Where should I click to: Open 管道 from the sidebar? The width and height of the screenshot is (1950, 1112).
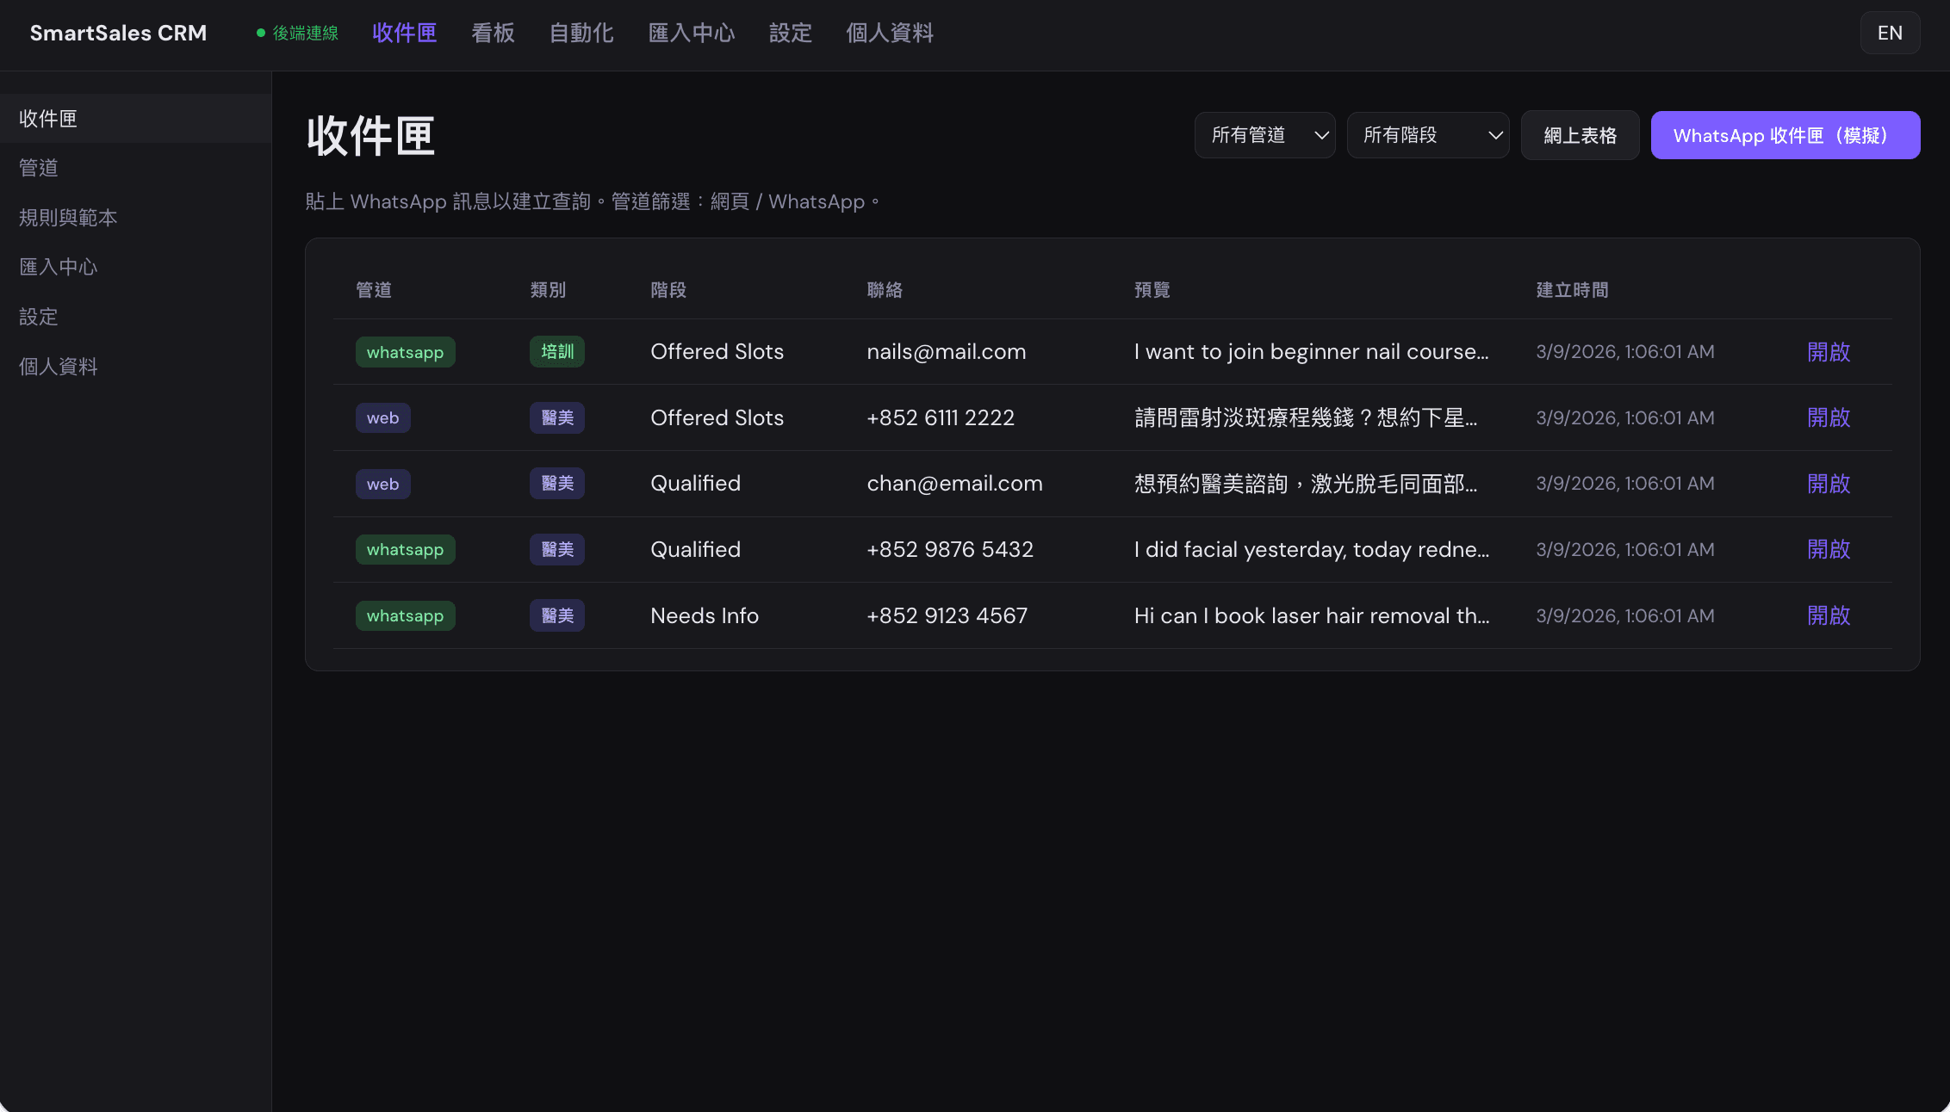pyautogui.click(x=39, y=168)
